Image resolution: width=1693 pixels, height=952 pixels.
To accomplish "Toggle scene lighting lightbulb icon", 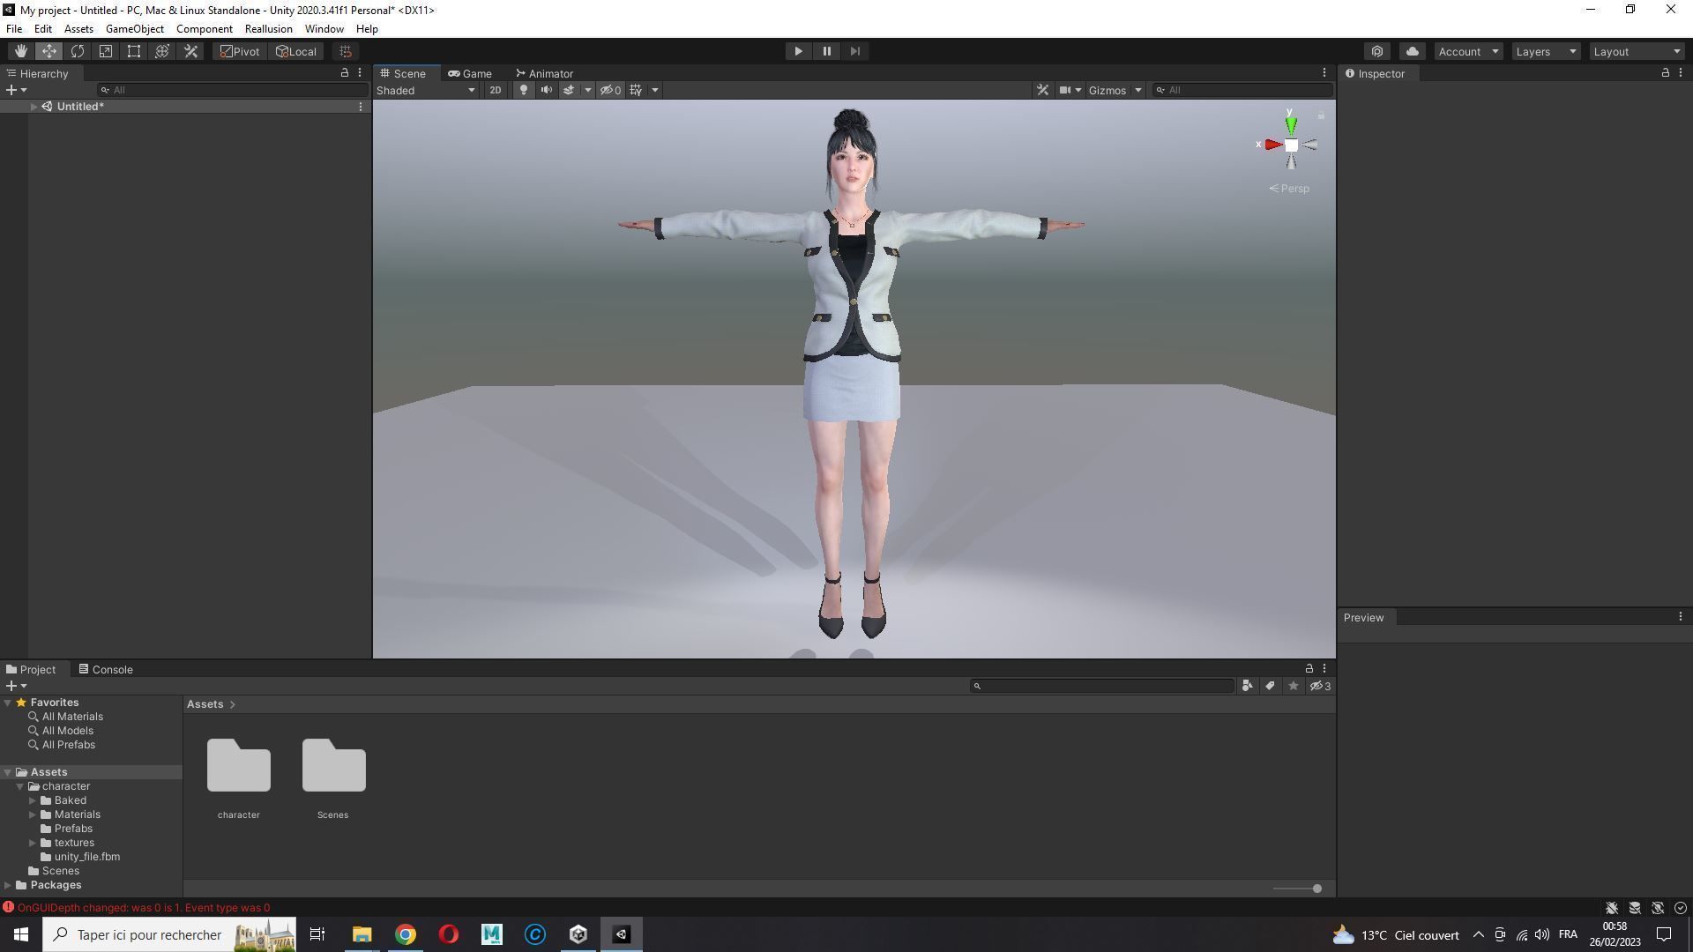I will click(523, 90).
